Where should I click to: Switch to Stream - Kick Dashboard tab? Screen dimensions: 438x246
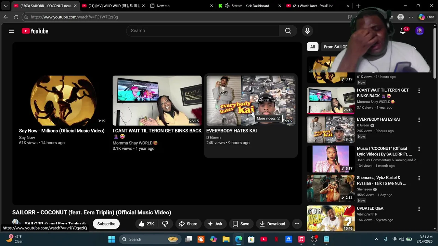pos(250,6)
